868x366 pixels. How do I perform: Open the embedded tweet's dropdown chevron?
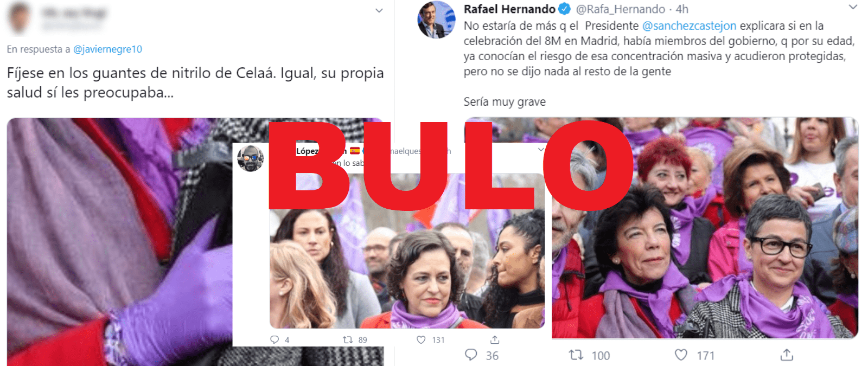(540, 150)
